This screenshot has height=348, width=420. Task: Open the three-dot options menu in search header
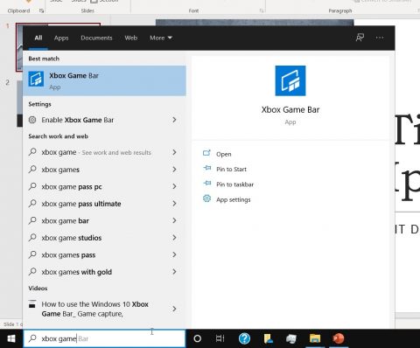tap(380, 38)
